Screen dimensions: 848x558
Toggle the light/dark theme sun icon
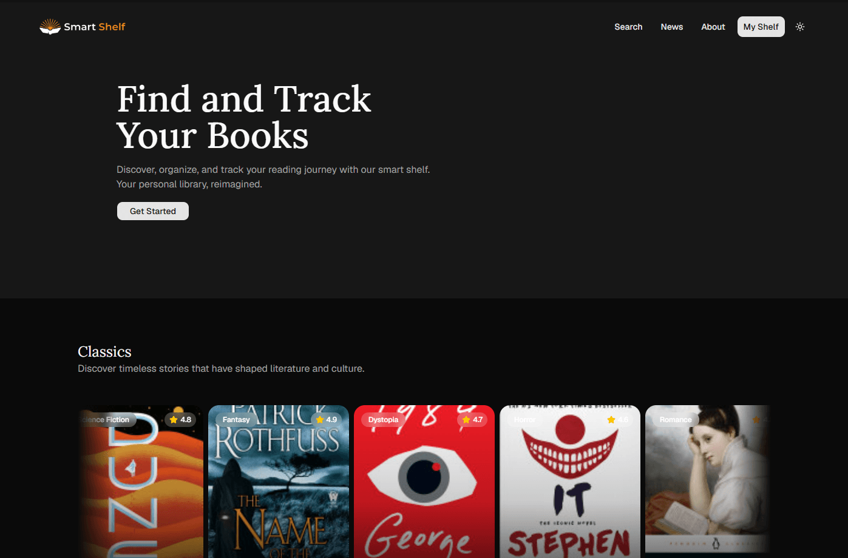coord(800,27)
